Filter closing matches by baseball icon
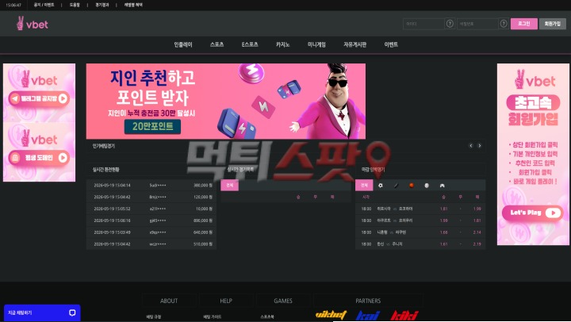Screen dimensions: 571x322 (427, 186)
